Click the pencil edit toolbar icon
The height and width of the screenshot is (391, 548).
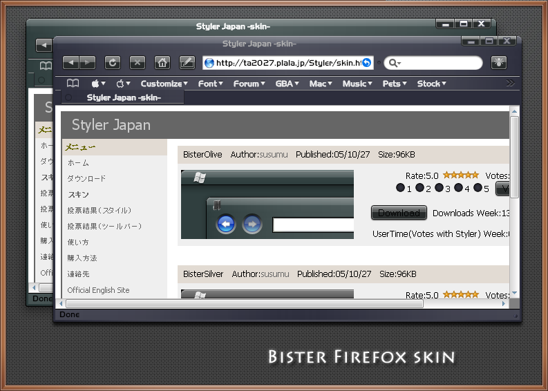[x=187, y=63]
